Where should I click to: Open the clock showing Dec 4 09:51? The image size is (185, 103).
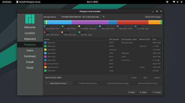tap(93, 2)
